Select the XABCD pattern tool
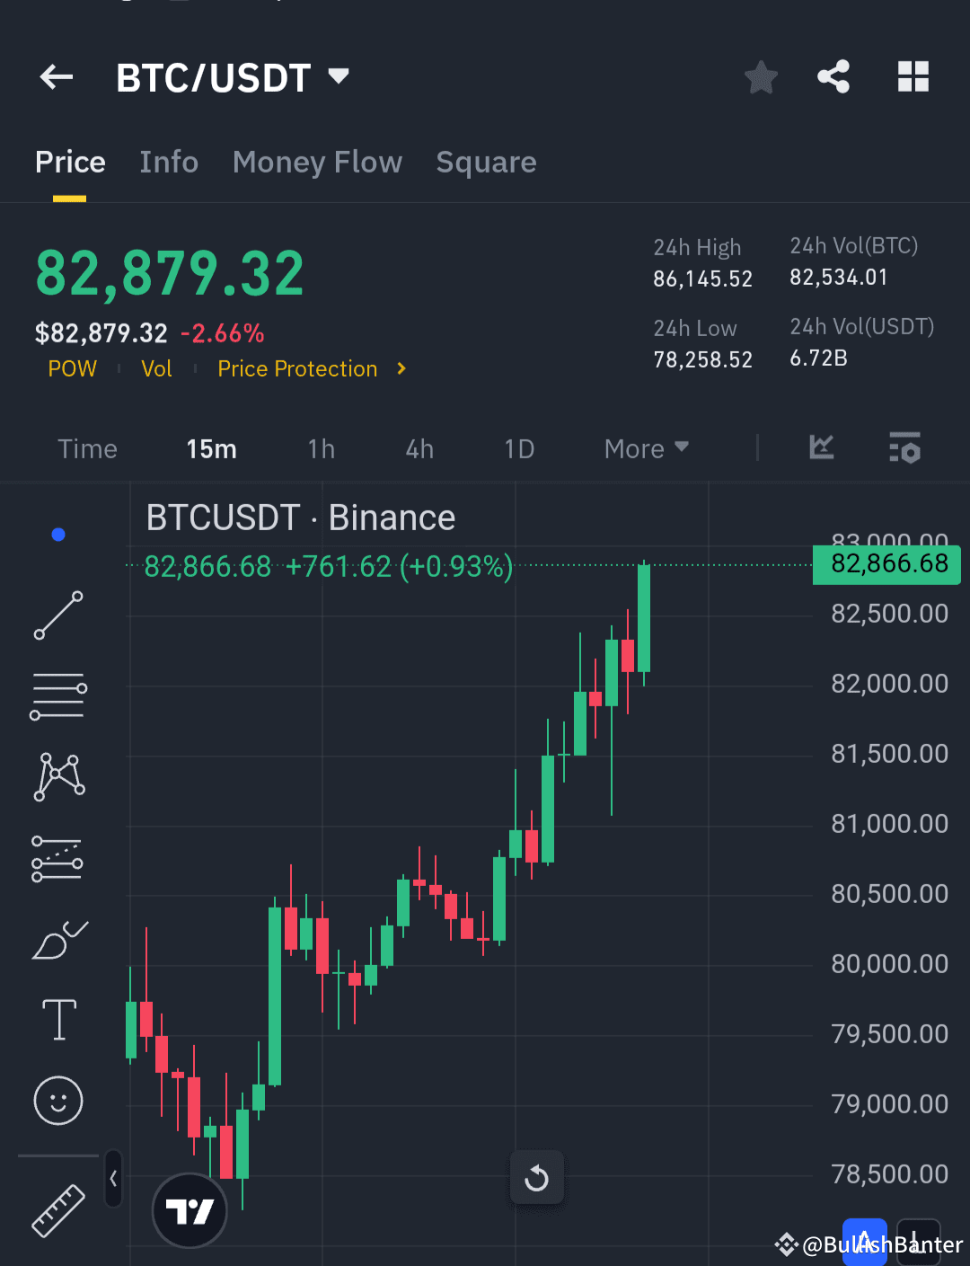The height and width of the screenshot is (1266, 970). pos(57,775)
